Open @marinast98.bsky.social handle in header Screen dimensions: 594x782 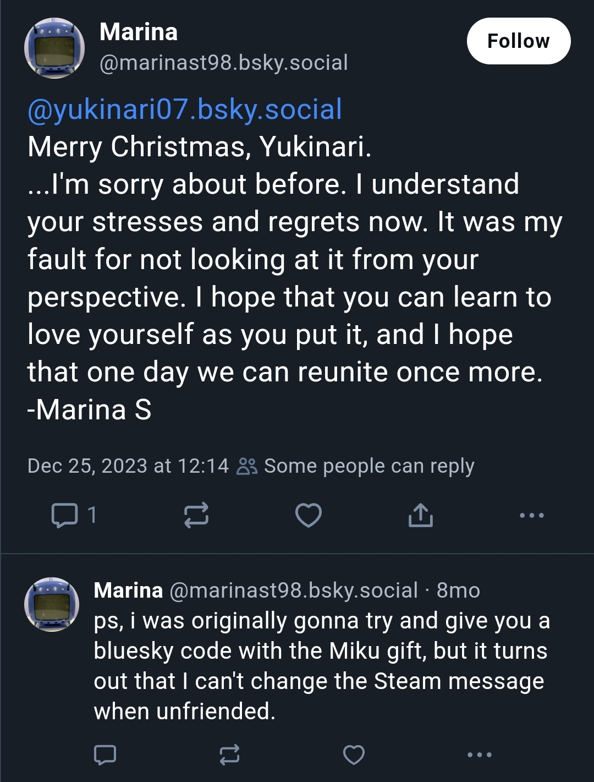(224, 63)
